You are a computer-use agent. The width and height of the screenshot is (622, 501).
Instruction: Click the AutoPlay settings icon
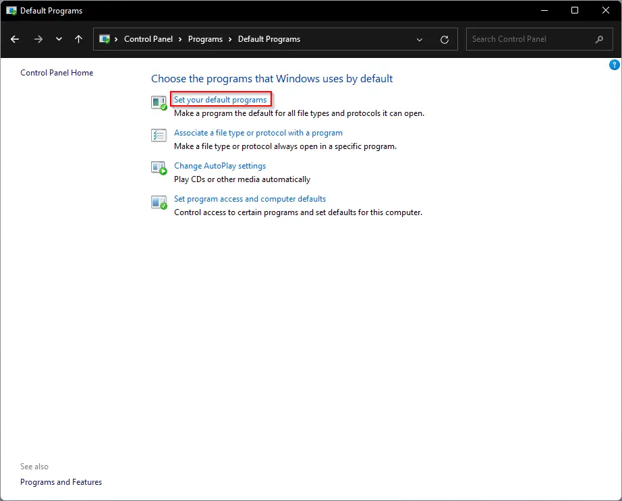coord(159,168)
